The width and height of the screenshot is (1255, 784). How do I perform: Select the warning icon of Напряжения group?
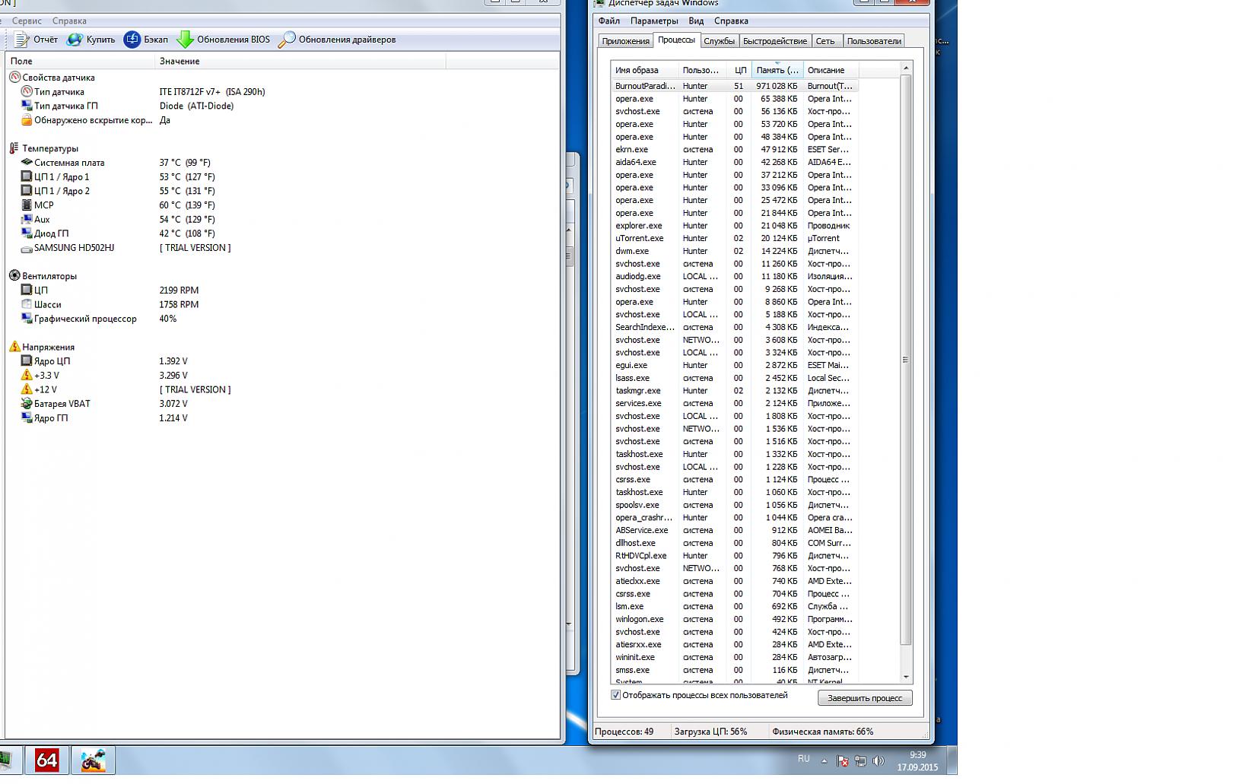14,347
